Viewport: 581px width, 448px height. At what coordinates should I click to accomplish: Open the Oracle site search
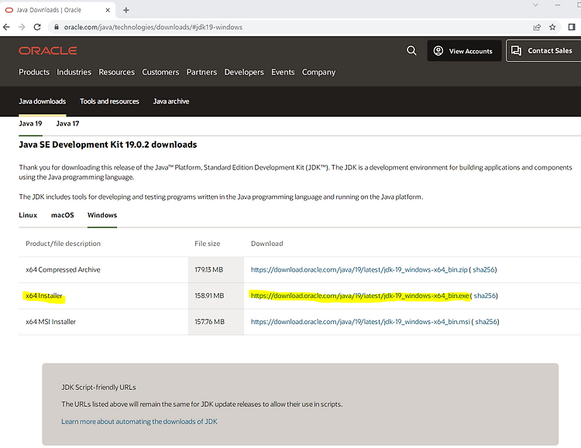pos(411,50)
